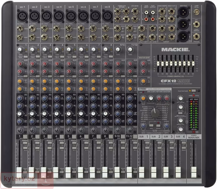Mute the stereo channel 11-12

pyautogui.click(x=135, y=137)
